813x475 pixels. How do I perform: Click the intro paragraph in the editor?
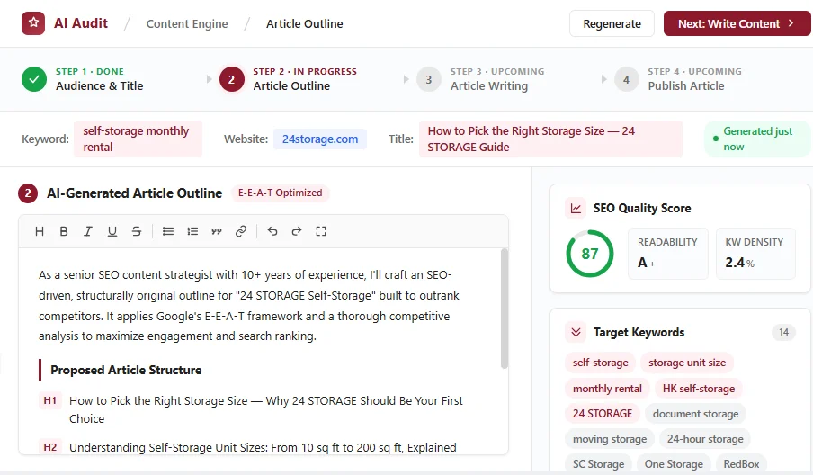pos(249,306)
